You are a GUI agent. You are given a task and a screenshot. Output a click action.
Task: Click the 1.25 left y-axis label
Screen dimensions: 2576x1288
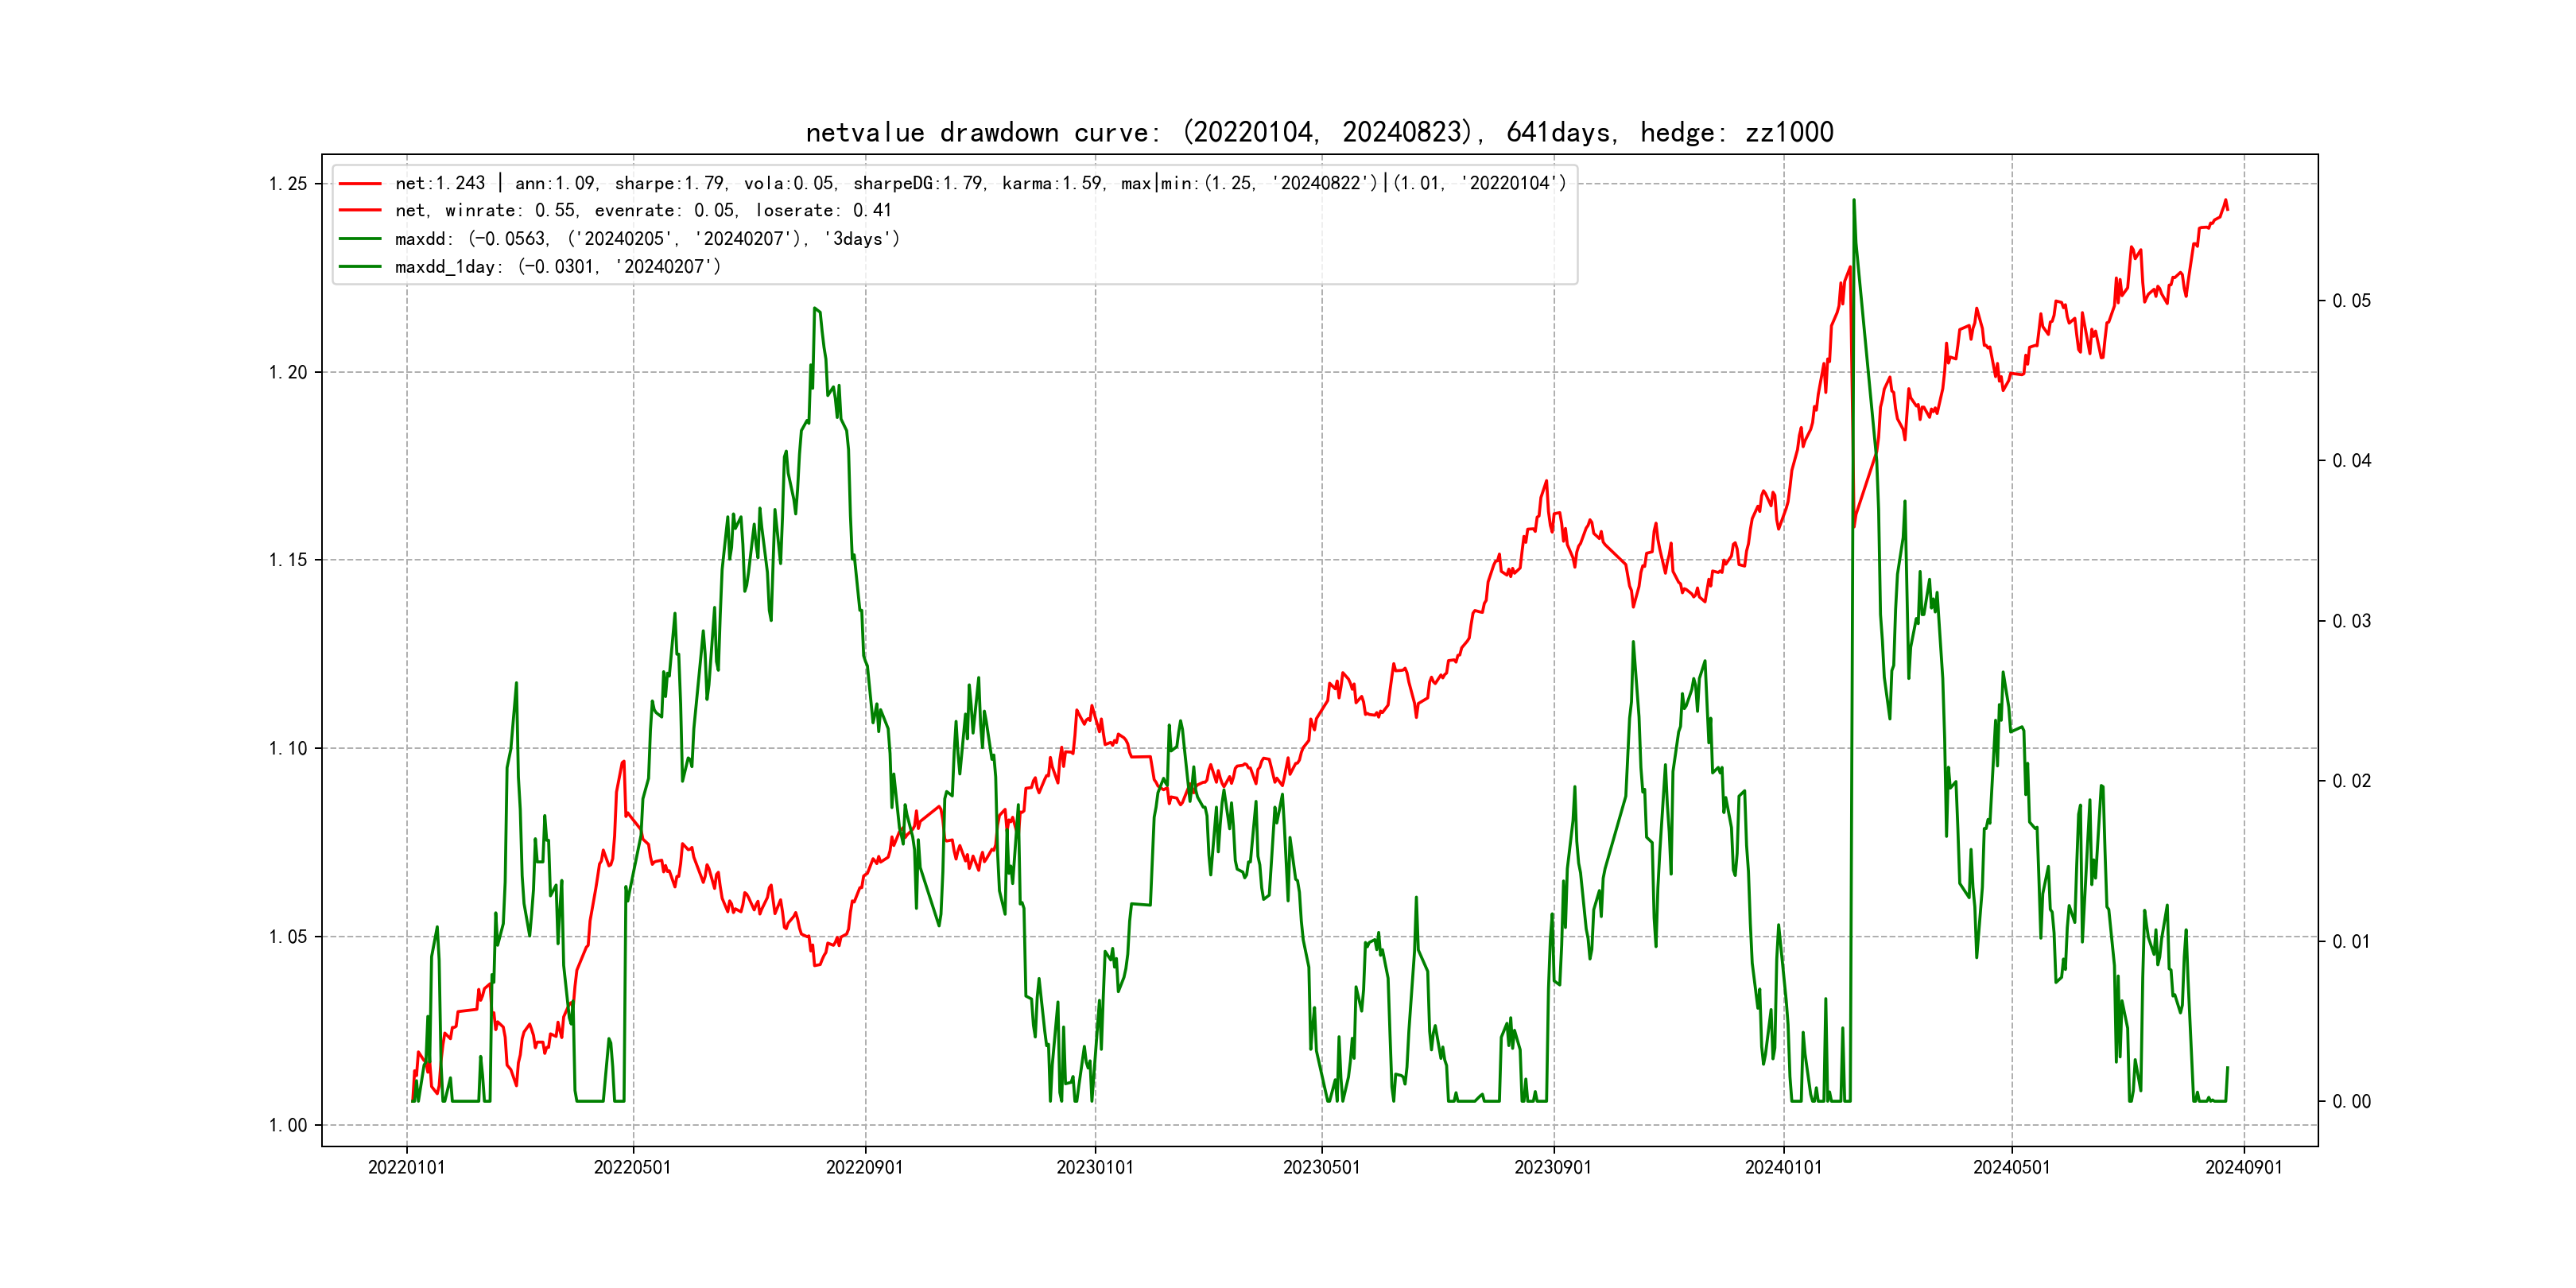pos(288,184)
